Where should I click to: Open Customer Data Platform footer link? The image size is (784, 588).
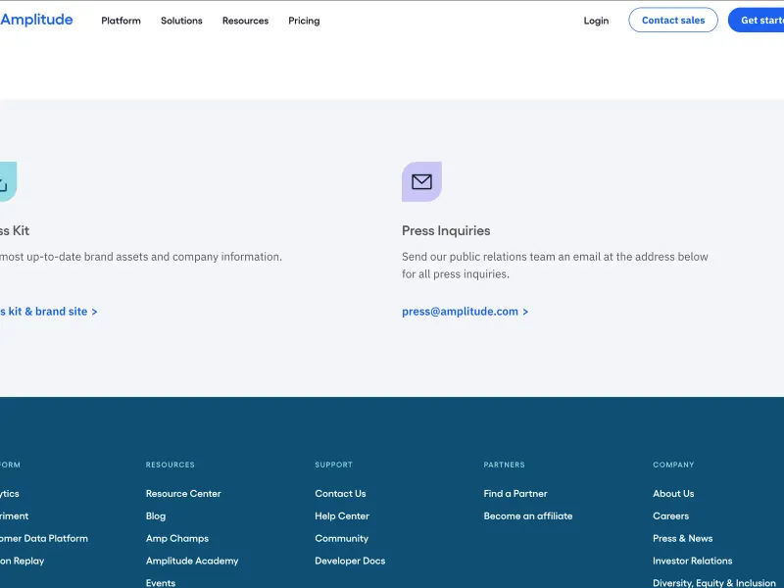(x=44, y=538)
